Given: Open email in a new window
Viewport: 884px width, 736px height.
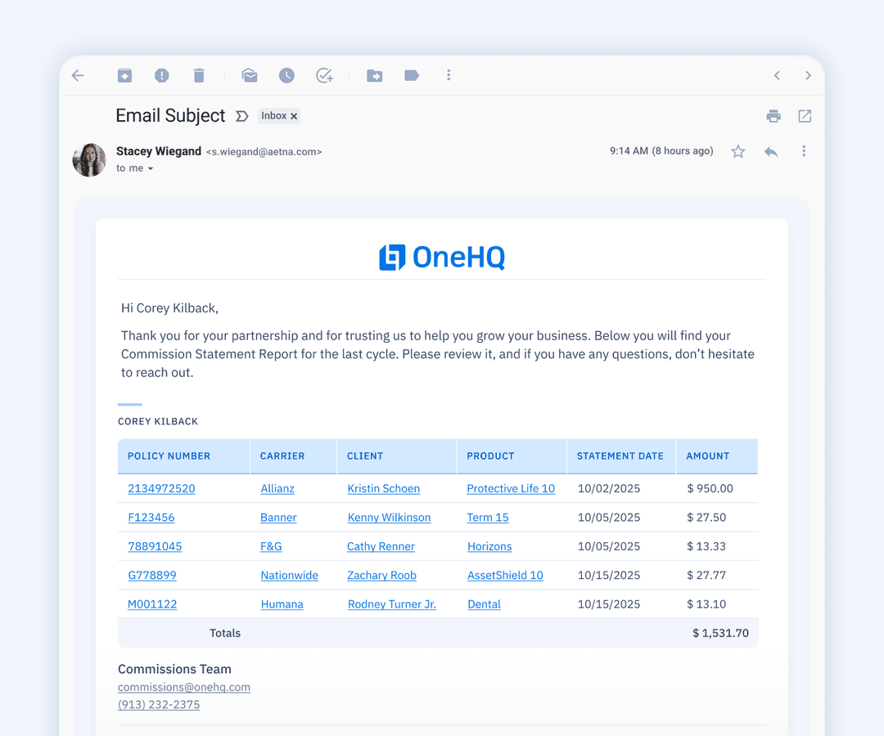Looking at the screenshot, I should [805, 116].
